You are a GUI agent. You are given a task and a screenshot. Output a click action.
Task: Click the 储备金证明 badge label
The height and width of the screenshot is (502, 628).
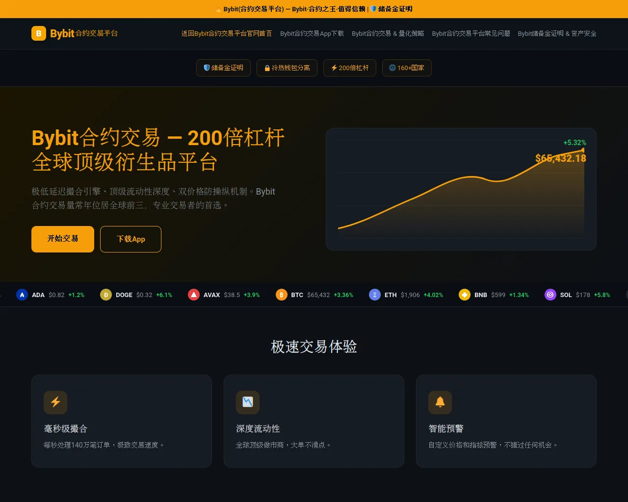[x=227, y=68]
